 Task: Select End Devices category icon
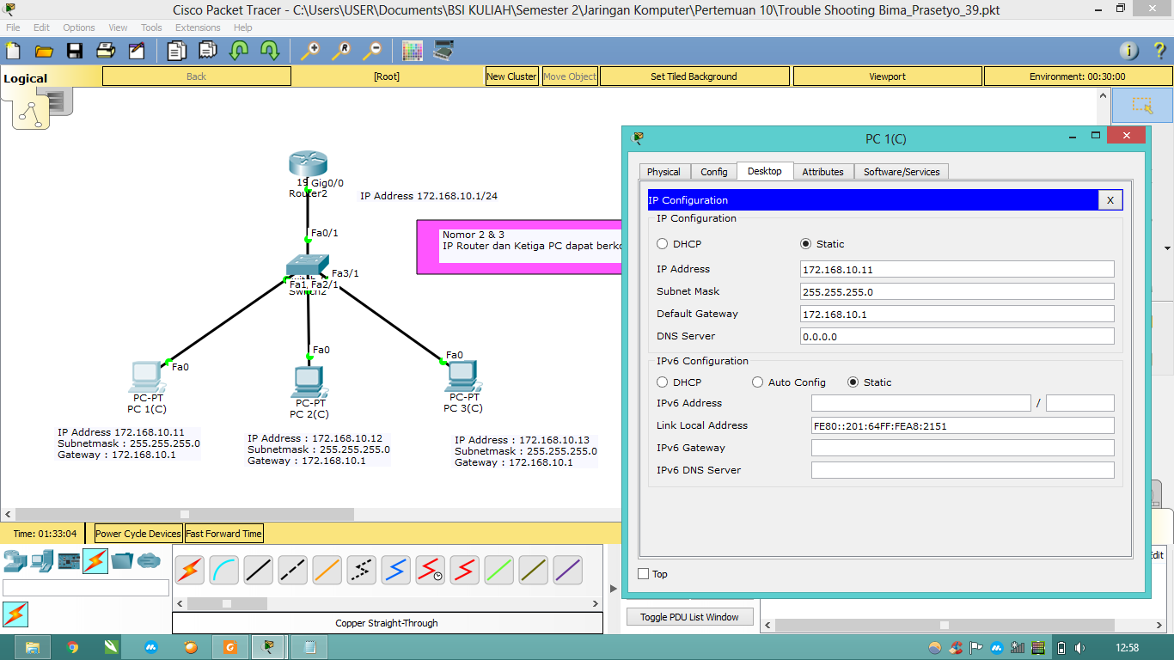click(x=42, y=561)
